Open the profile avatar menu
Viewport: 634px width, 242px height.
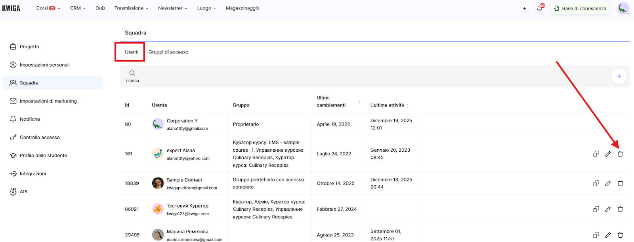tap(623, 8)
